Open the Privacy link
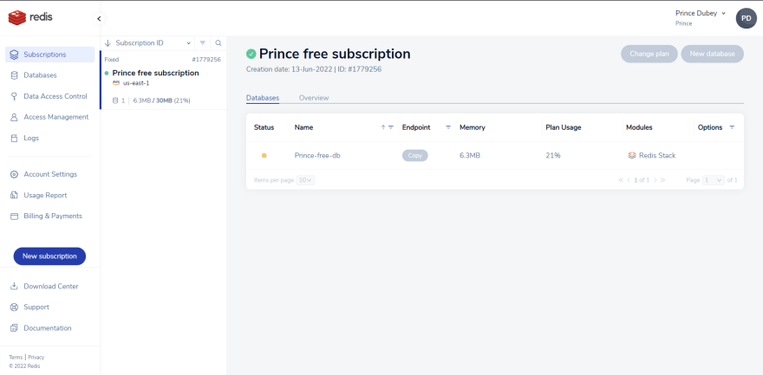 pyautogui.click(x=36, y=357)
